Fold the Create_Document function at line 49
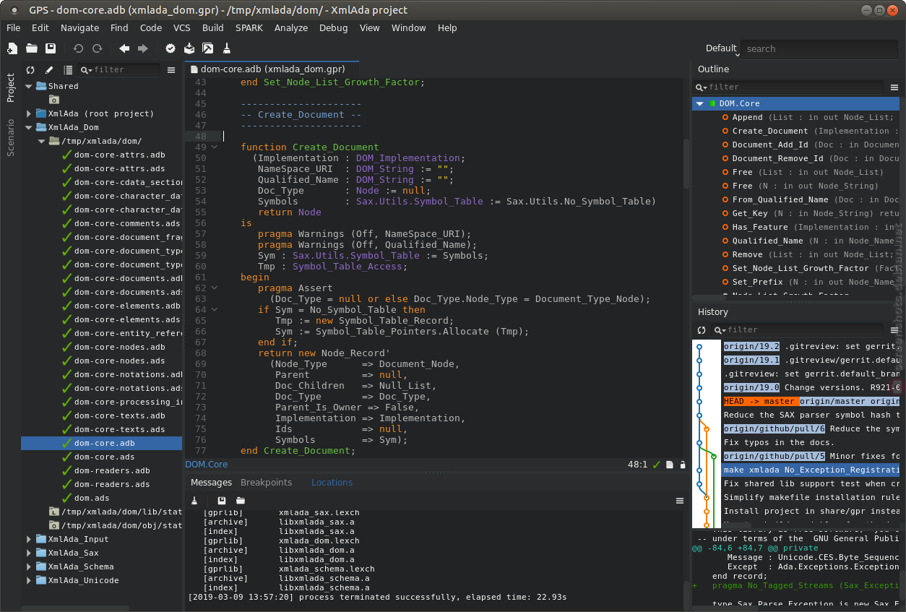Image resolution: width=906 pixels, height=612 pixels. coord(215,147)
